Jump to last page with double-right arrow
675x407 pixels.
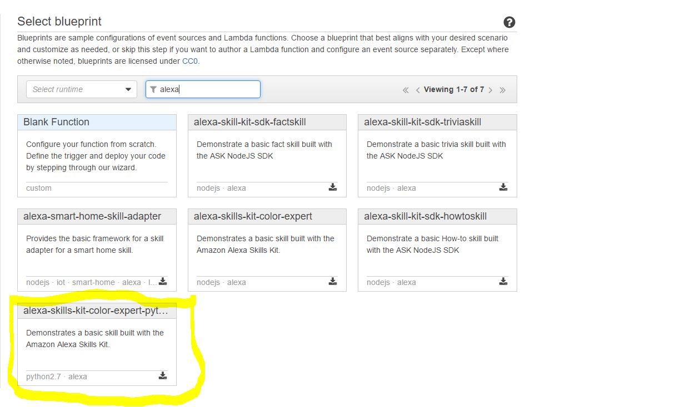point(502,90)
